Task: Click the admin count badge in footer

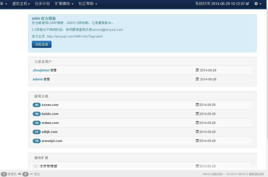Action: point(4,174)
